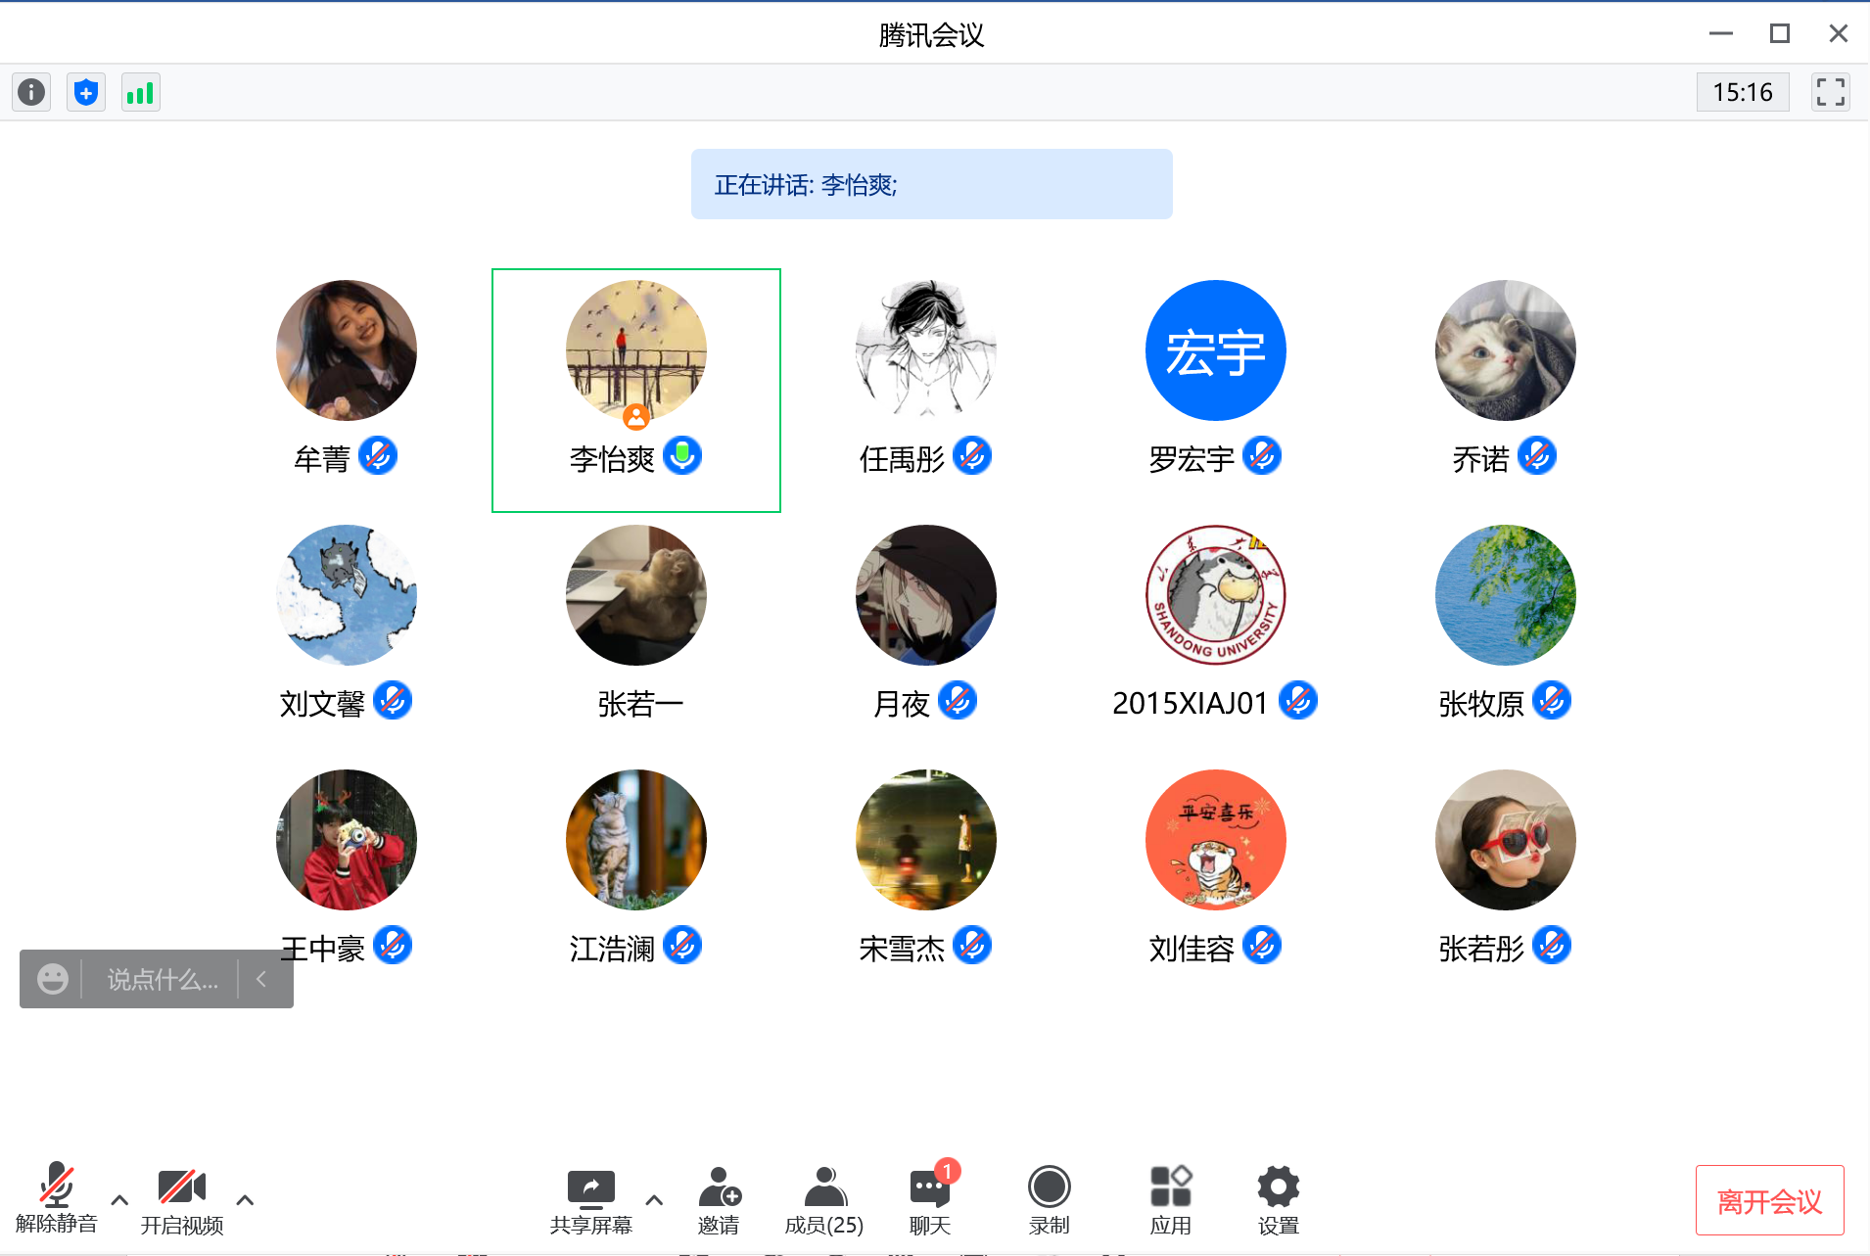This screenshot has height=1256, width=1870.
Task: Check the green network signal icon
Action: (141, 92)
